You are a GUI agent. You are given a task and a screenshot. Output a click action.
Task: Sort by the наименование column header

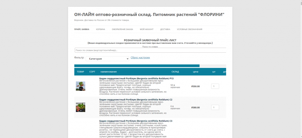point(109,72)
